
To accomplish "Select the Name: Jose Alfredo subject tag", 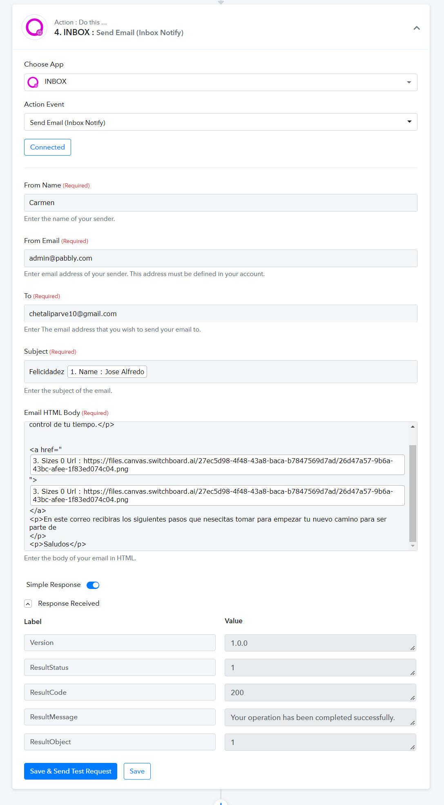I will [x=107, y=372].
